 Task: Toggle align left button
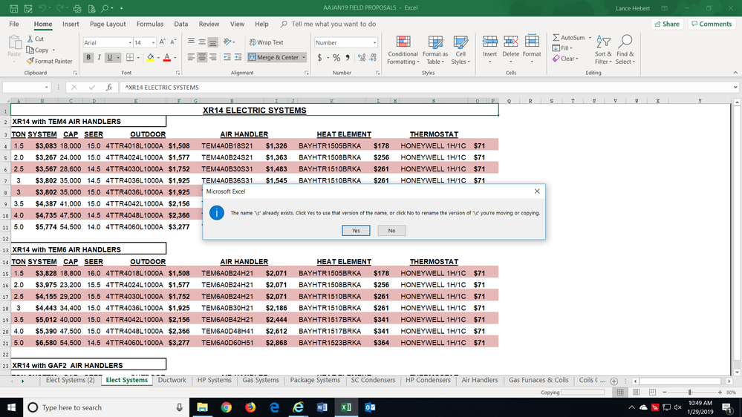tap(191, 57)
